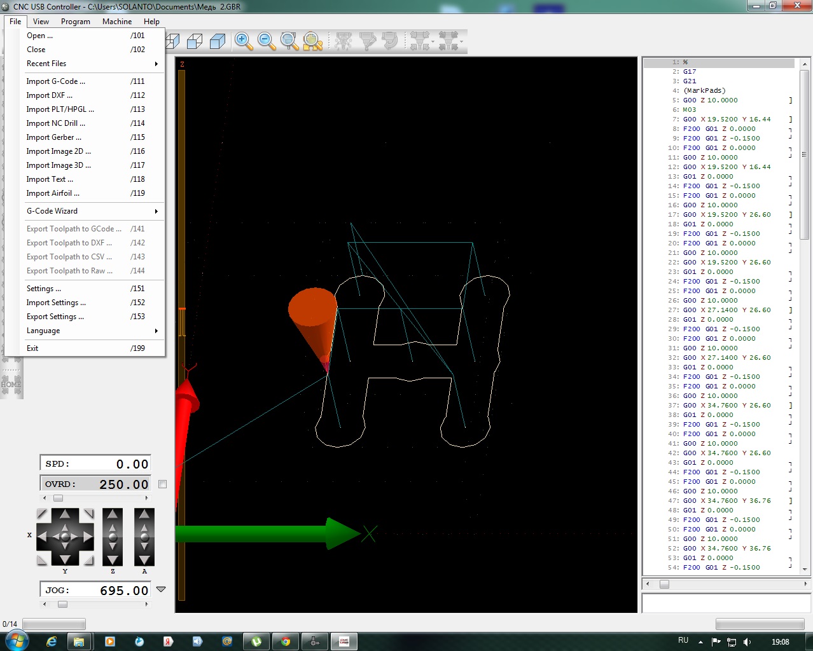
Task: Select Import Text ... menu entry
Action: coord(85,179)
